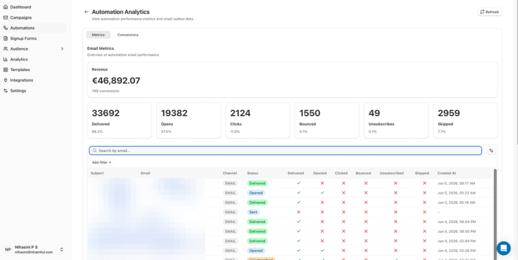
Task: Open the Add filter dropdown
Action: coord(102,162)
